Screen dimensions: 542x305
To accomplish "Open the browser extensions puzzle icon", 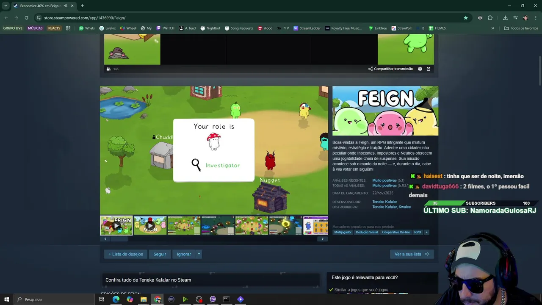I will [x=490, y=18].
